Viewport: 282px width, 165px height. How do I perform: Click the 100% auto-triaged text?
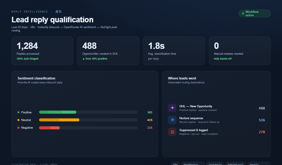pos(27,59)
